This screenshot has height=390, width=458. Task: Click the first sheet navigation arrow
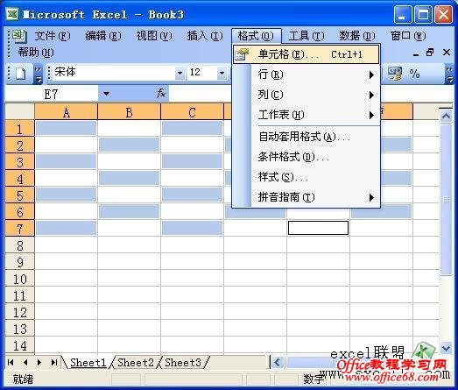(x=11, y=363)
